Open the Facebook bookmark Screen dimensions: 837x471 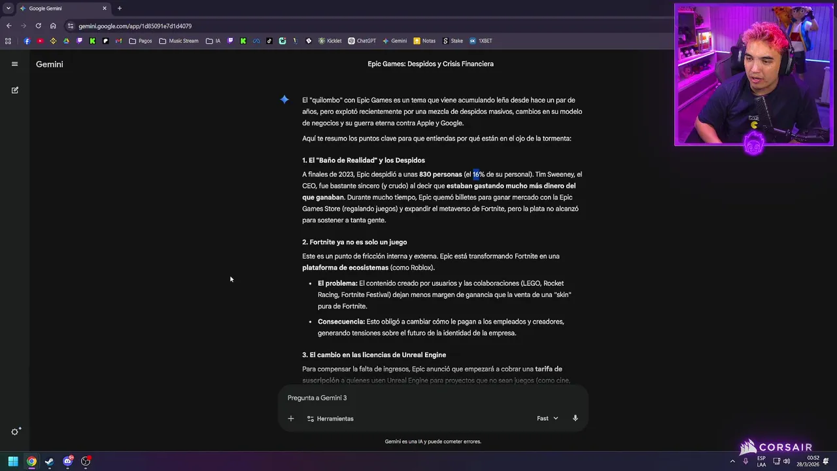(x=27, y=41)
